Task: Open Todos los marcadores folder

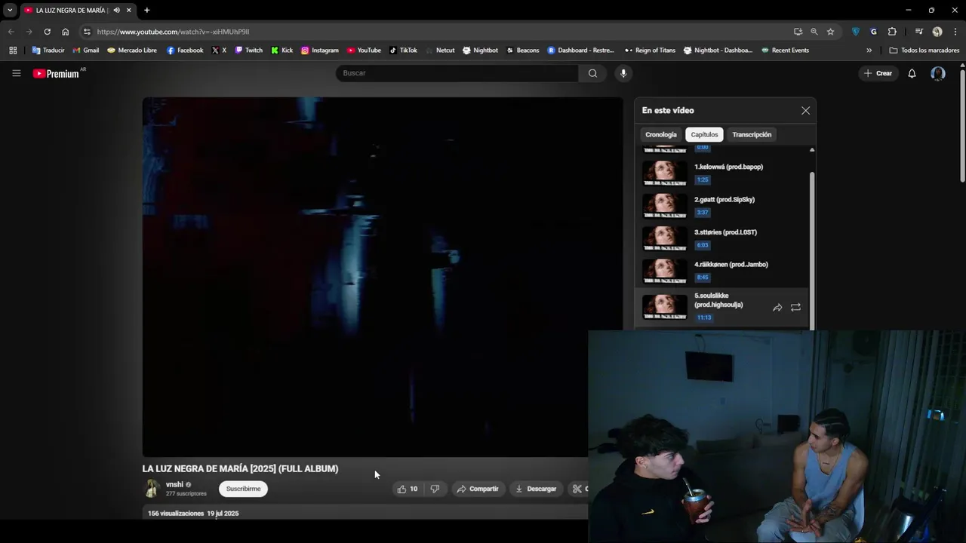Action: click(x=924, y=51)
